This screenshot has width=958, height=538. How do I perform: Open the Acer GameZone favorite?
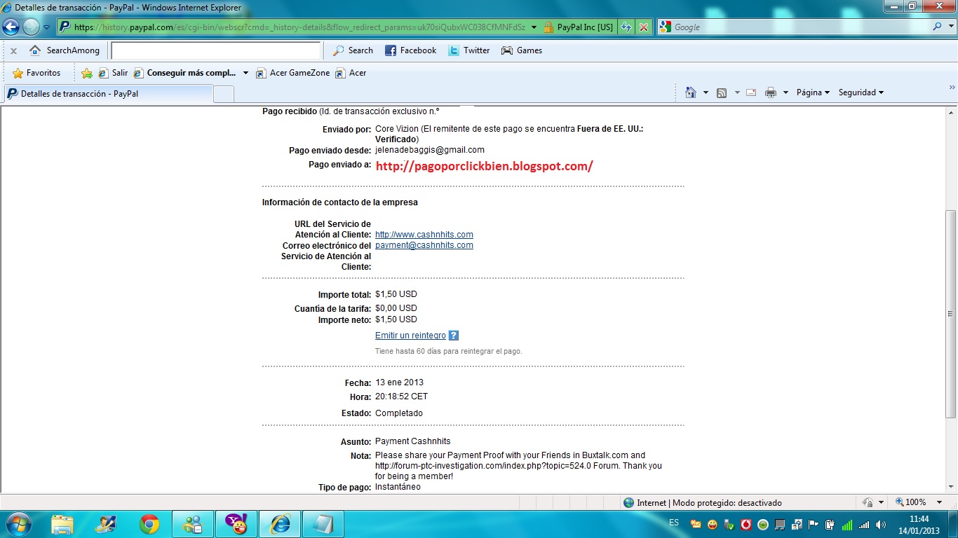tap(292, 73)
